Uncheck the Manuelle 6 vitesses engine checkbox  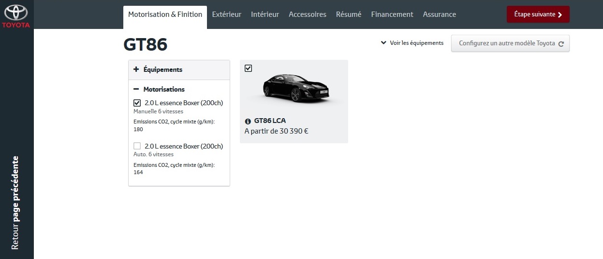click(137, 103)
